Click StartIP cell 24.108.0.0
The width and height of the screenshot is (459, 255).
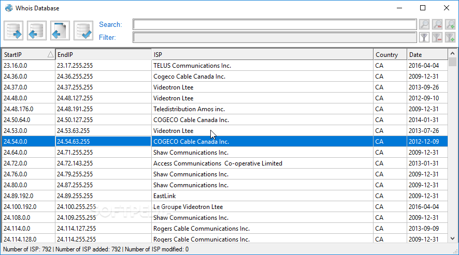(28, 218)
